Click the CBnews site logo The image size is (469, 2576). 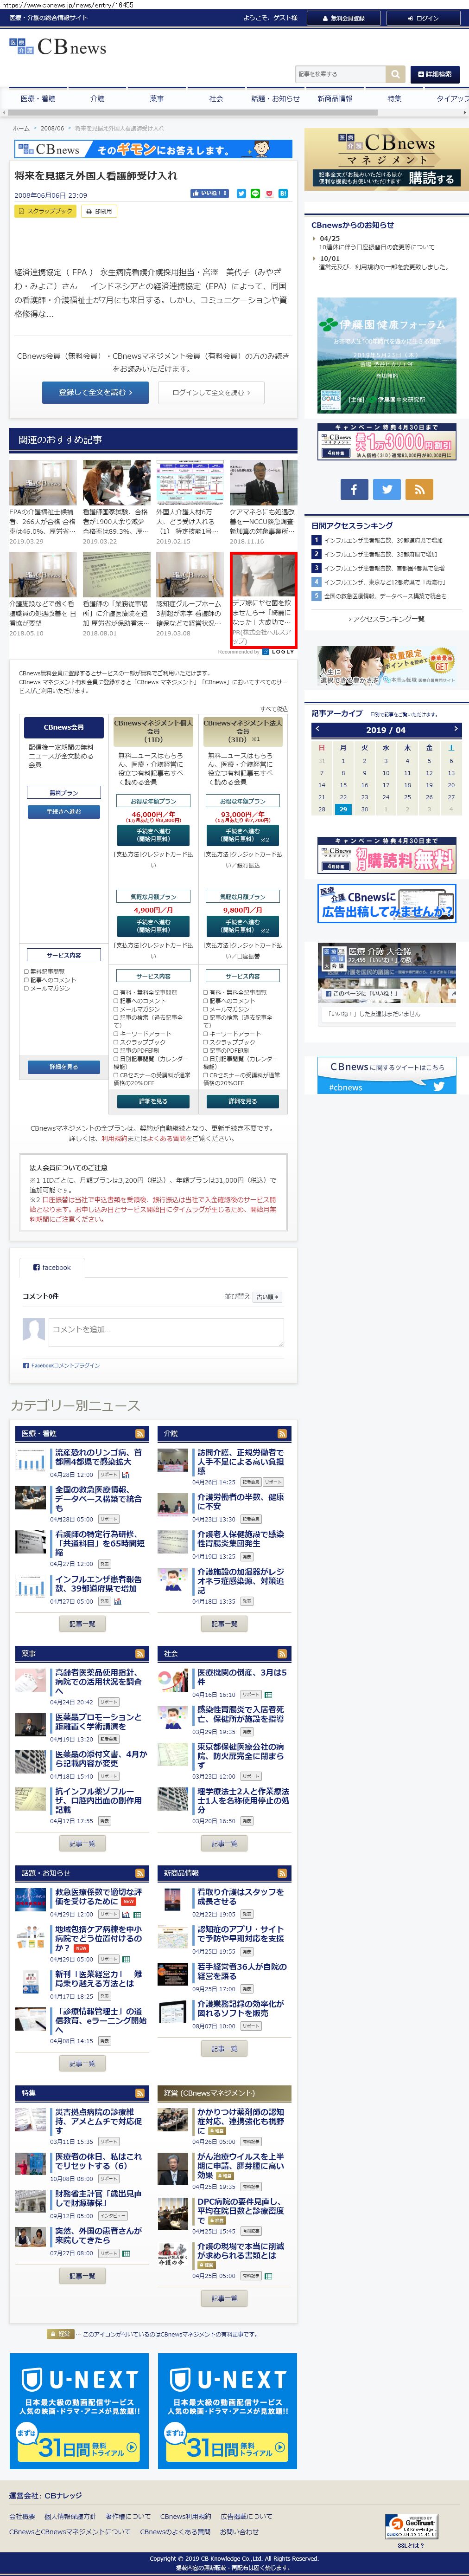[58, 47]
